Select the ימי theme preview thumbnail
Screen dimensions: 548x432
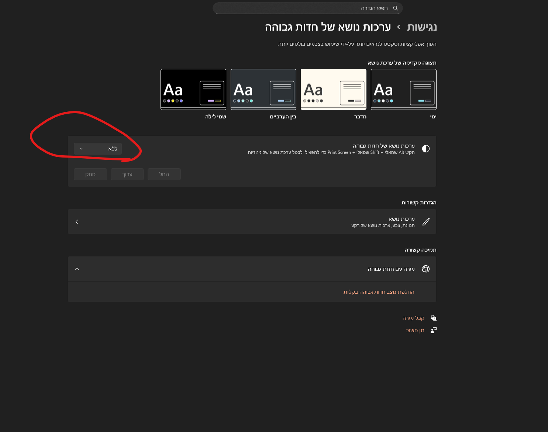pos(404,89)
